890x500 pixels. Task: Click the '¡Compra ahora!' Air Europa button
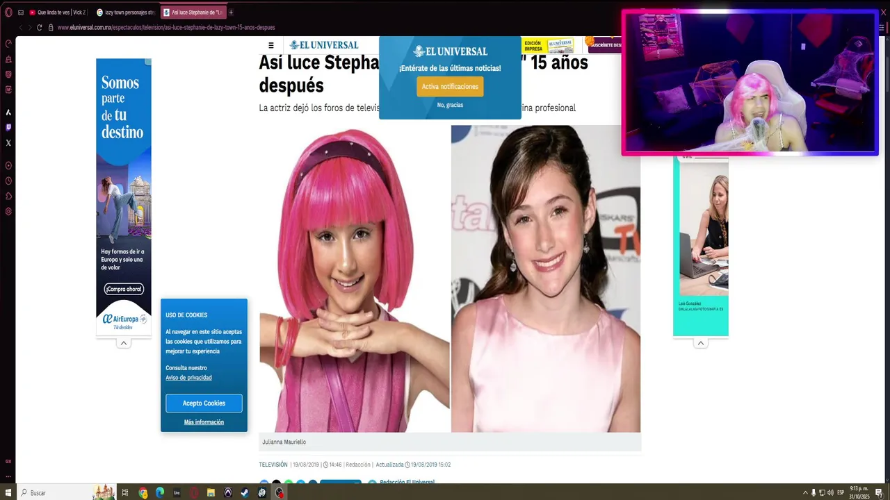(124, 289)
